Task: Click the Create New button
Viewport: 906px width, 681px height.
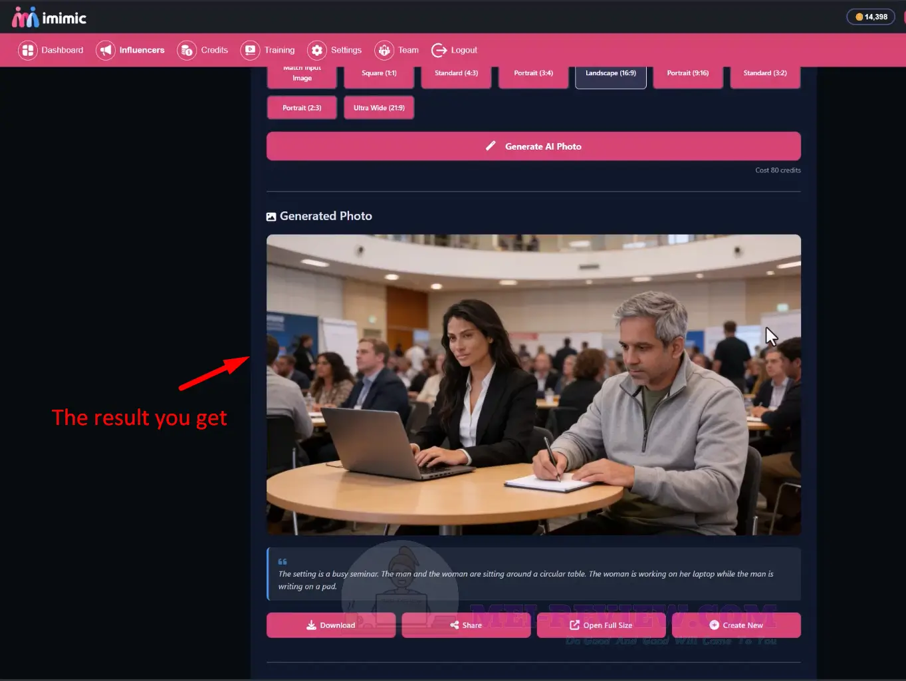Action: click(736, 625)
